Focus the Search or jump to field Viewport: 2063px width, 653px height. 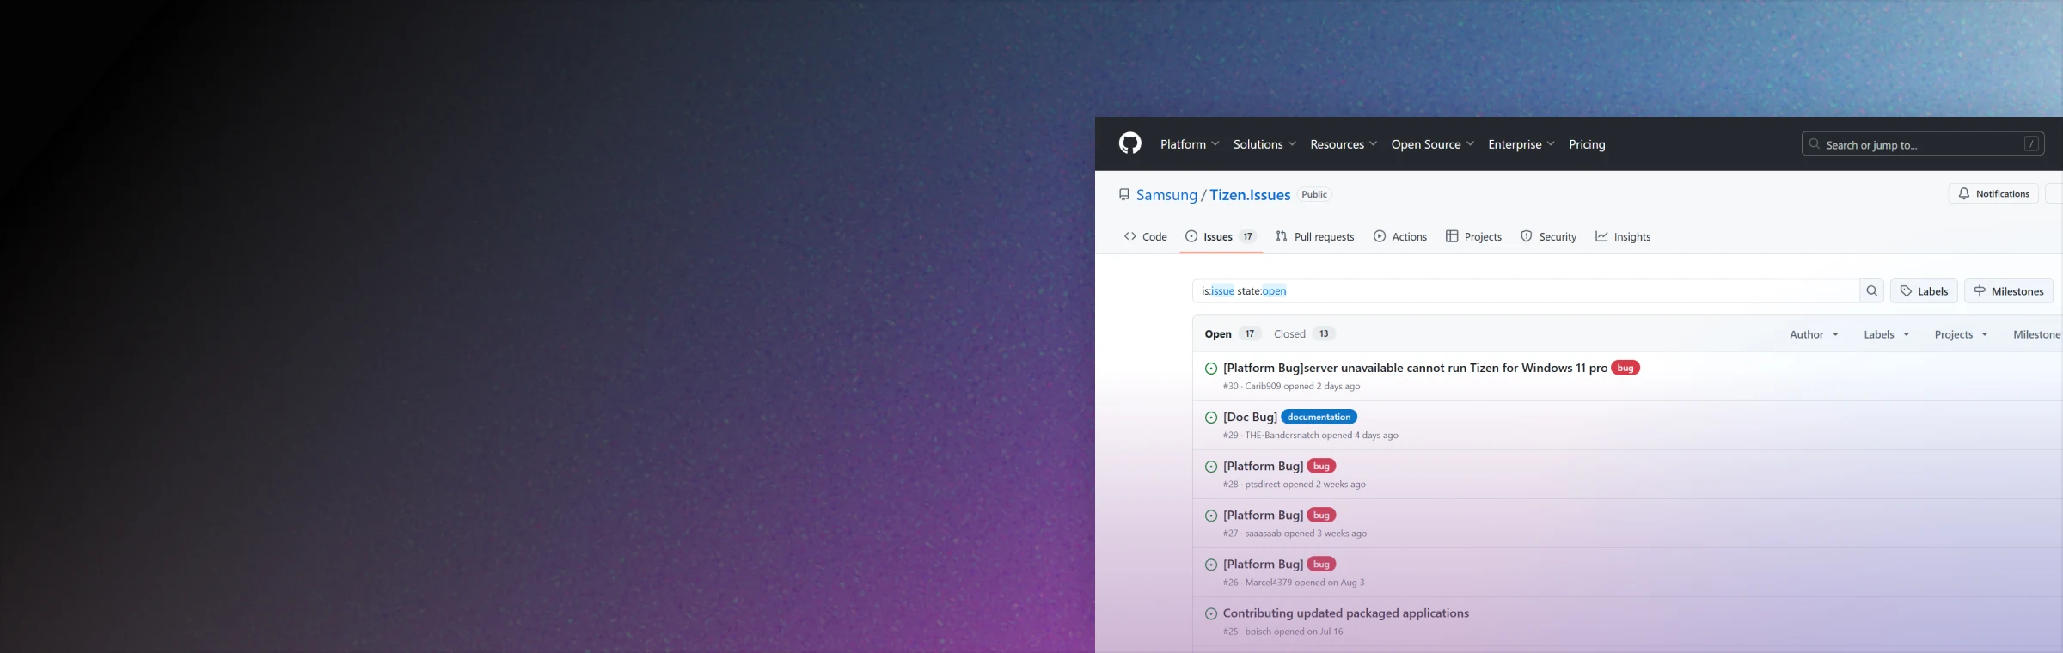(x=1922, y=144)
